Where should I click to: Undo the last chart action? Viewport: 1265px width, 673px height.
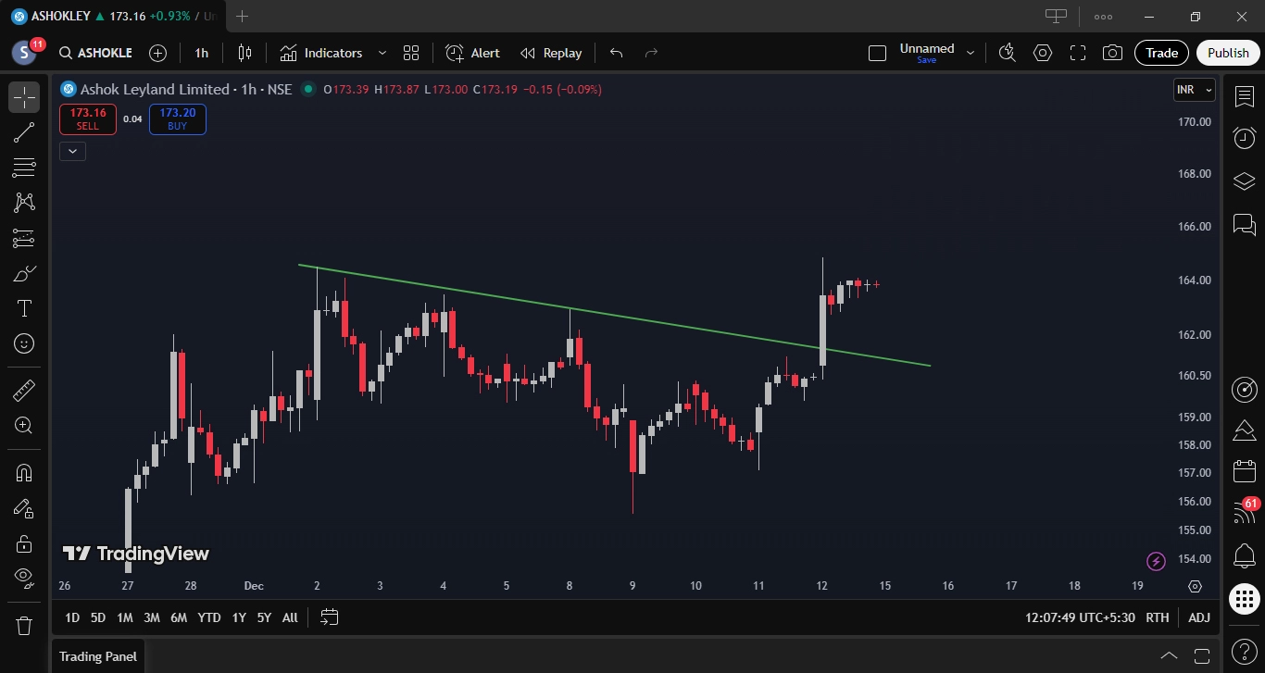coord(616,53)
